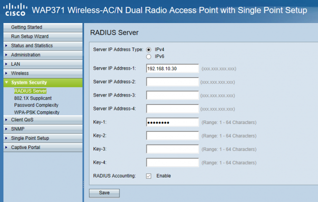Viewport: 318px width, 202px height.
Task: Select the IPv6 radio button
Action: [149, 57]
